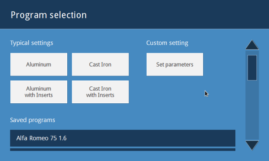Image resolution: width=269 pixels, height=161 pixels.
Task: Select the partially visible program below Alfa Romeo
Action: point(123,149)
